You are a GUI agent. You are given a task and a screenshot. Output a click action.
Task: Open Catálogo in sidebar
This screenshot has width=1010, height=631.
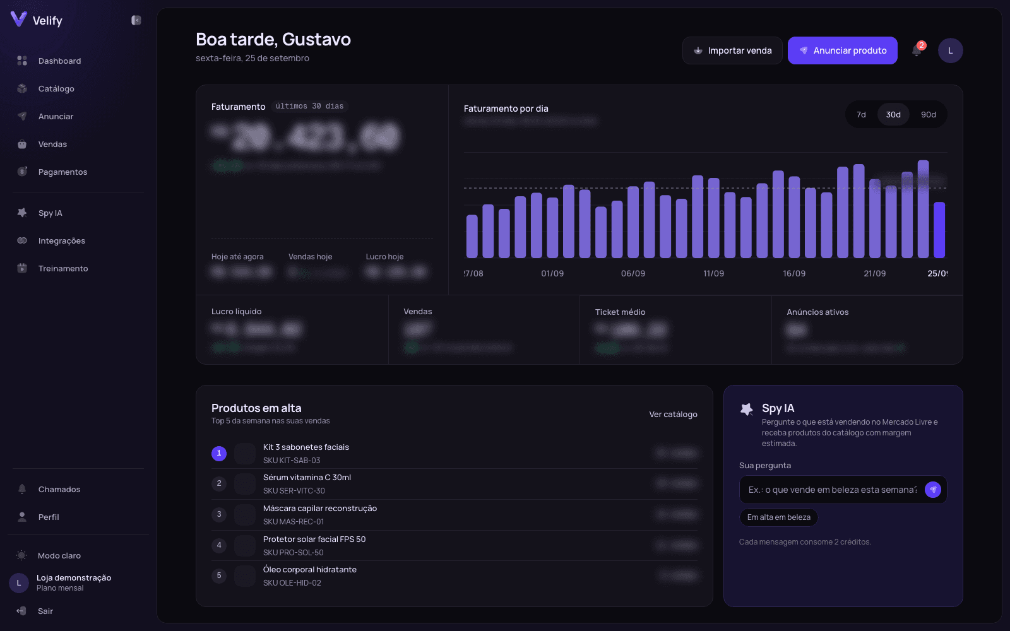point(78,88)
